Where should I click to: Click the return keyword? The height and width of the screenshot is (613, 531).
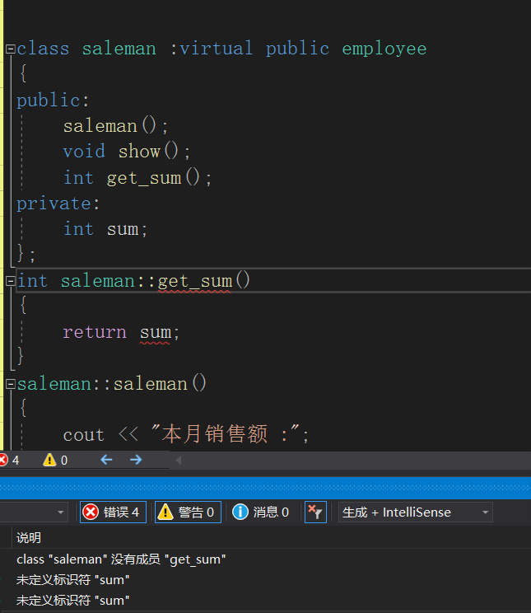pos(95,332)
